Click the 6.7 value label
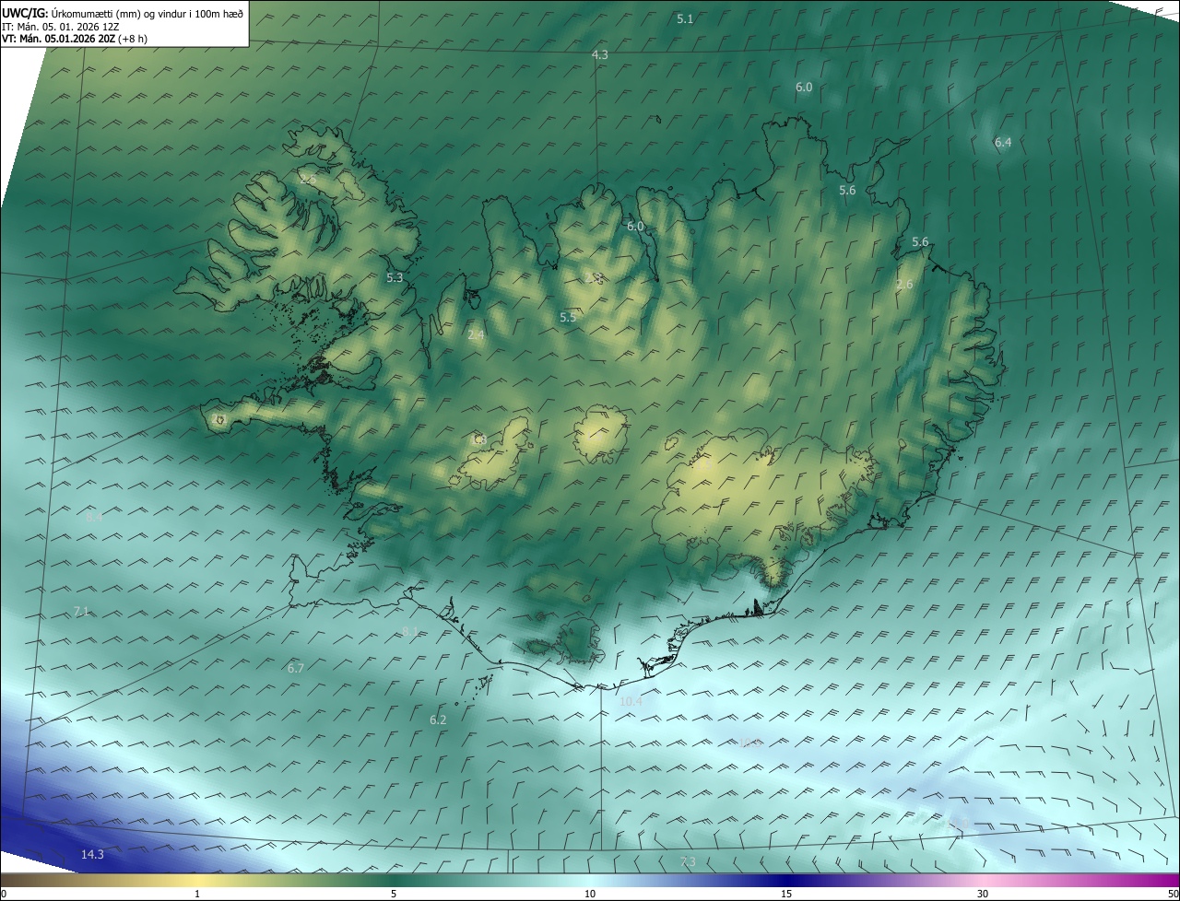 [296, 668]
